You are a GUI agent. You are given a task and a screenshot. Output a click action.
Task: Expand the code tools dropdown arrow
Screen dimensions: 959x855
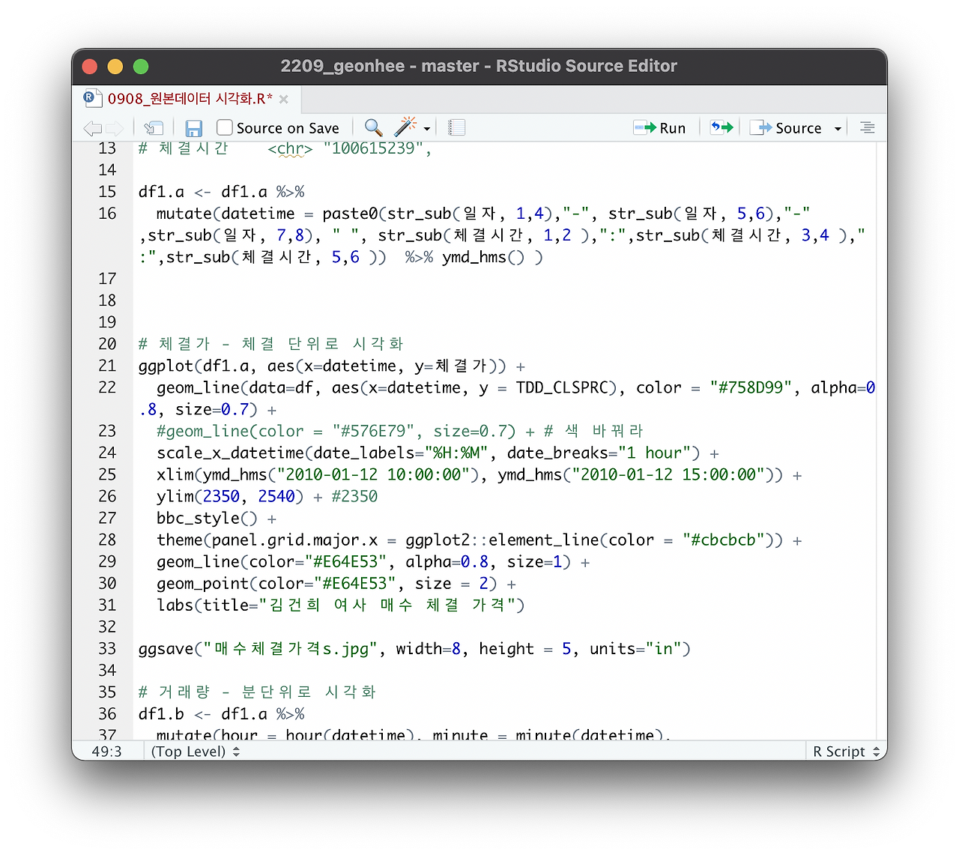(x=427, y=129)
